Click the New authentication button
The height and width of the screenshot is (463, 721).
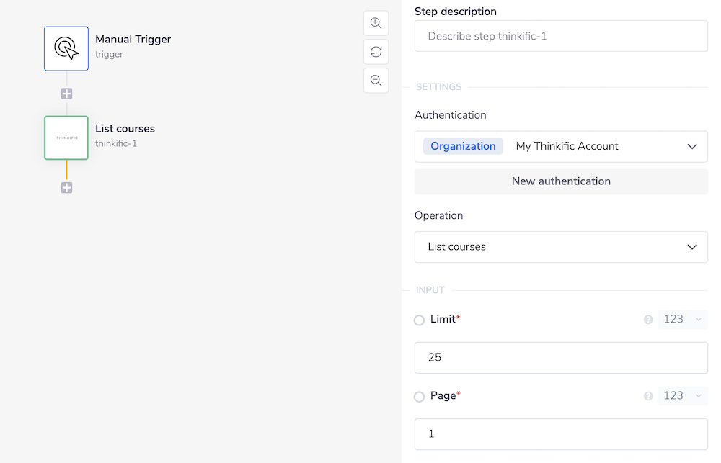point(561,181)
